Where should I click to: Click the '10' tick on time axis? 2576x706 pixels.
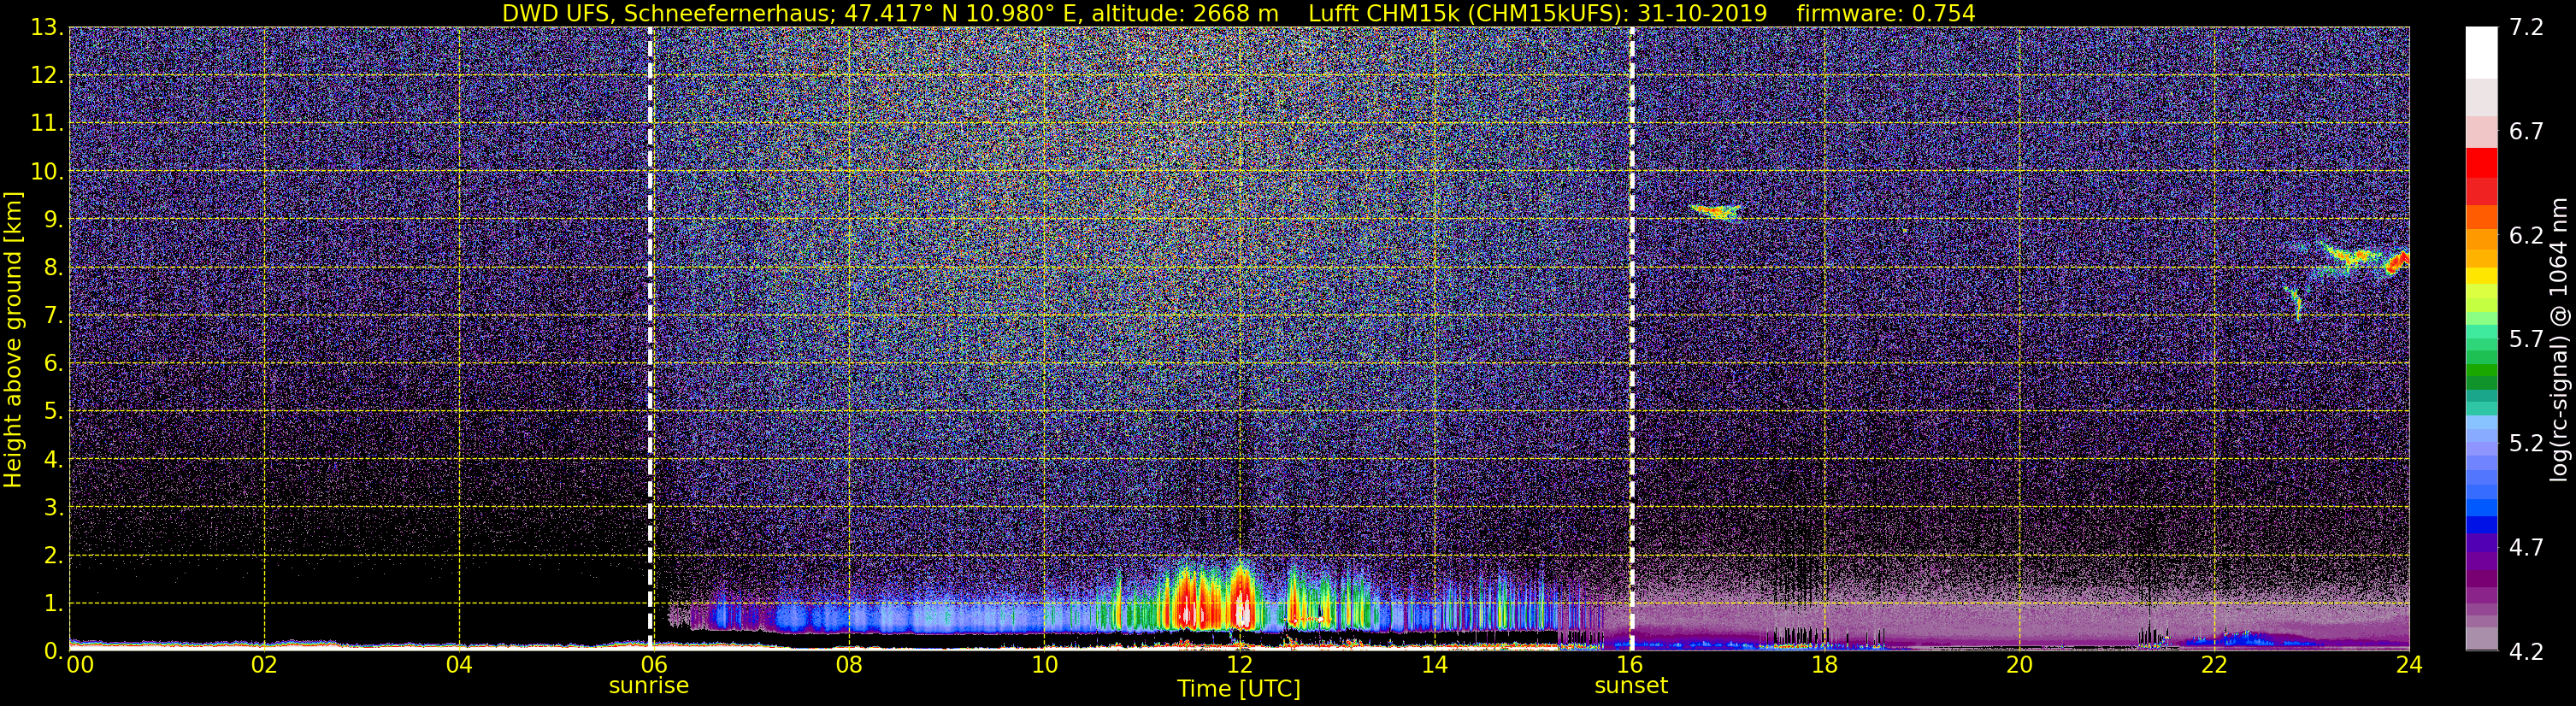tap(1044, 665)
